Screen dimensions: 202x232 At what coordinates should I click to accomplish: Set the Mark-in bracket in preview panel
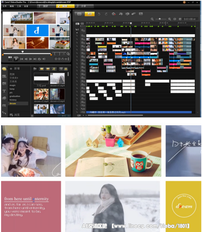[x=55, y=54]
